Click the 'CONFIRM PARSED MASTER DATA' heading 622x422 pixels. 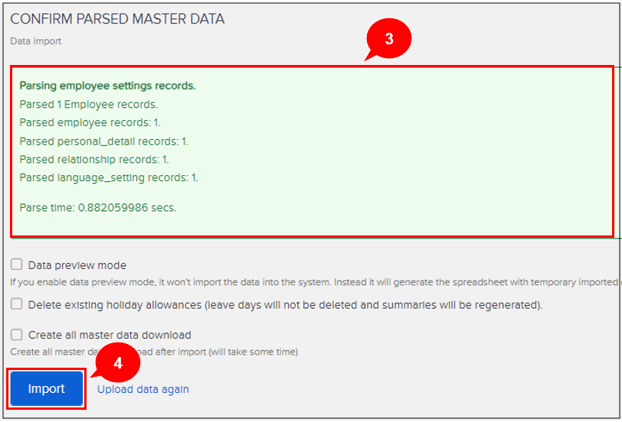click(117, 19)
